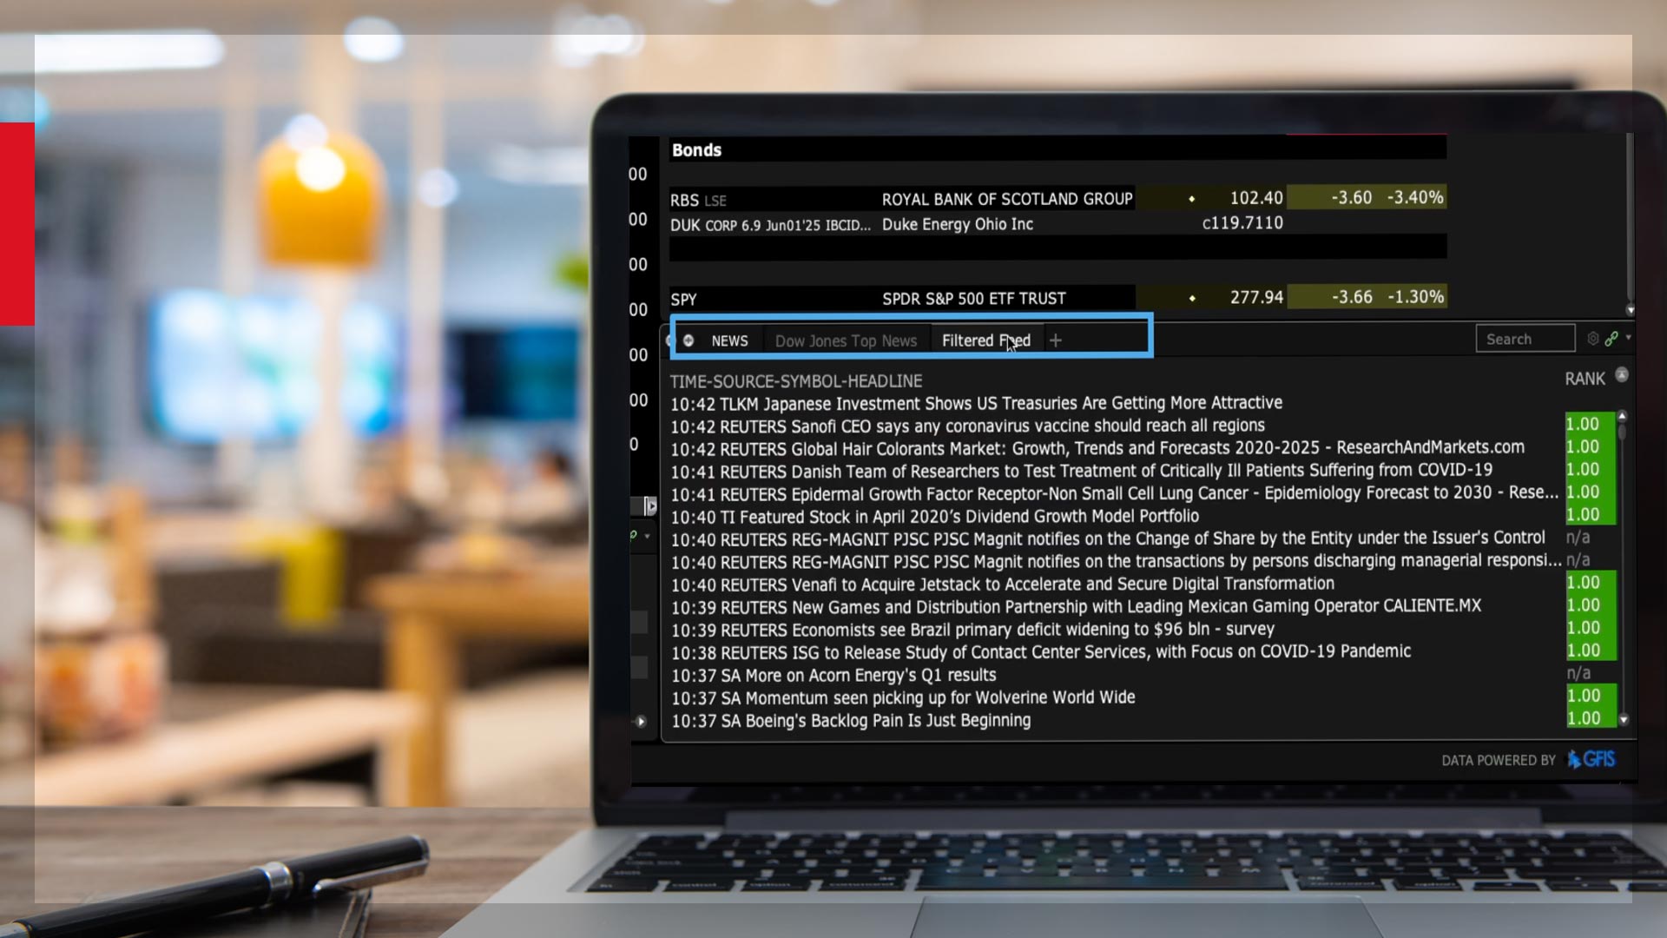The width and height of the screenshot is (1667, 938).
Task: Click the green chain link icon
Action: pyautogui.click(x=1611, y=339)
